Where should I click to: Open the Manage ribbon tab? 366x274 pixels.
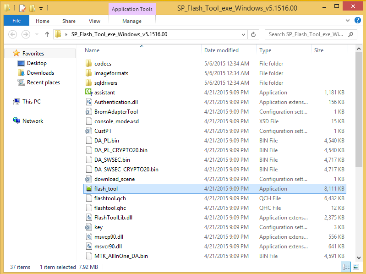point(132,21)
